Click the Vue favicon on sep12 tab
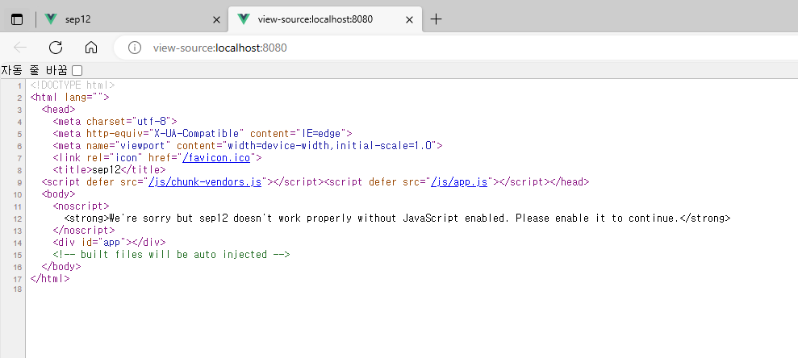798x358 pixels. [x=50, y=19]
